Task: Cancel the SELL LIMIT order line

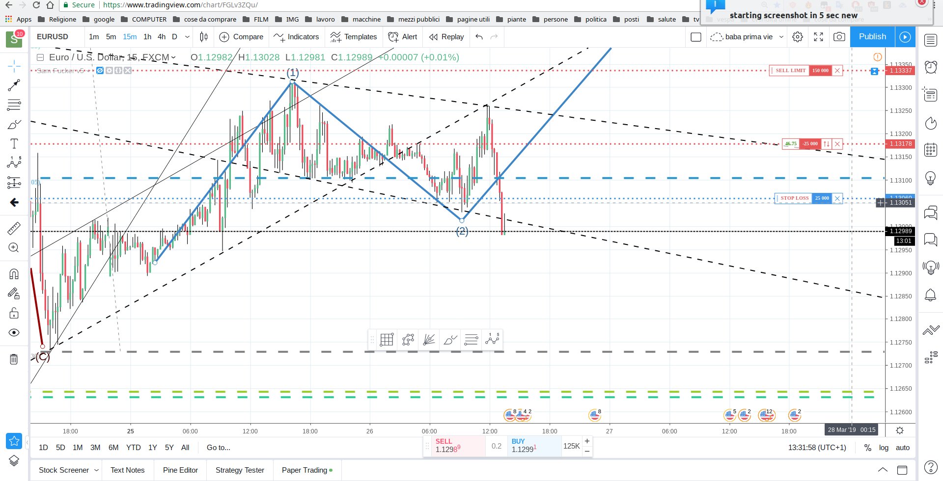Action: coord(837,71)
